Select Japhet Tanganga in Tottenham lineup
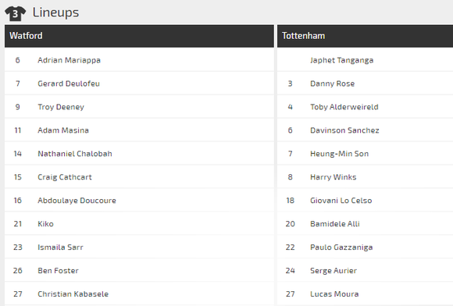The height and width of the screenshot is (306, 453). [x=342, y=60]
